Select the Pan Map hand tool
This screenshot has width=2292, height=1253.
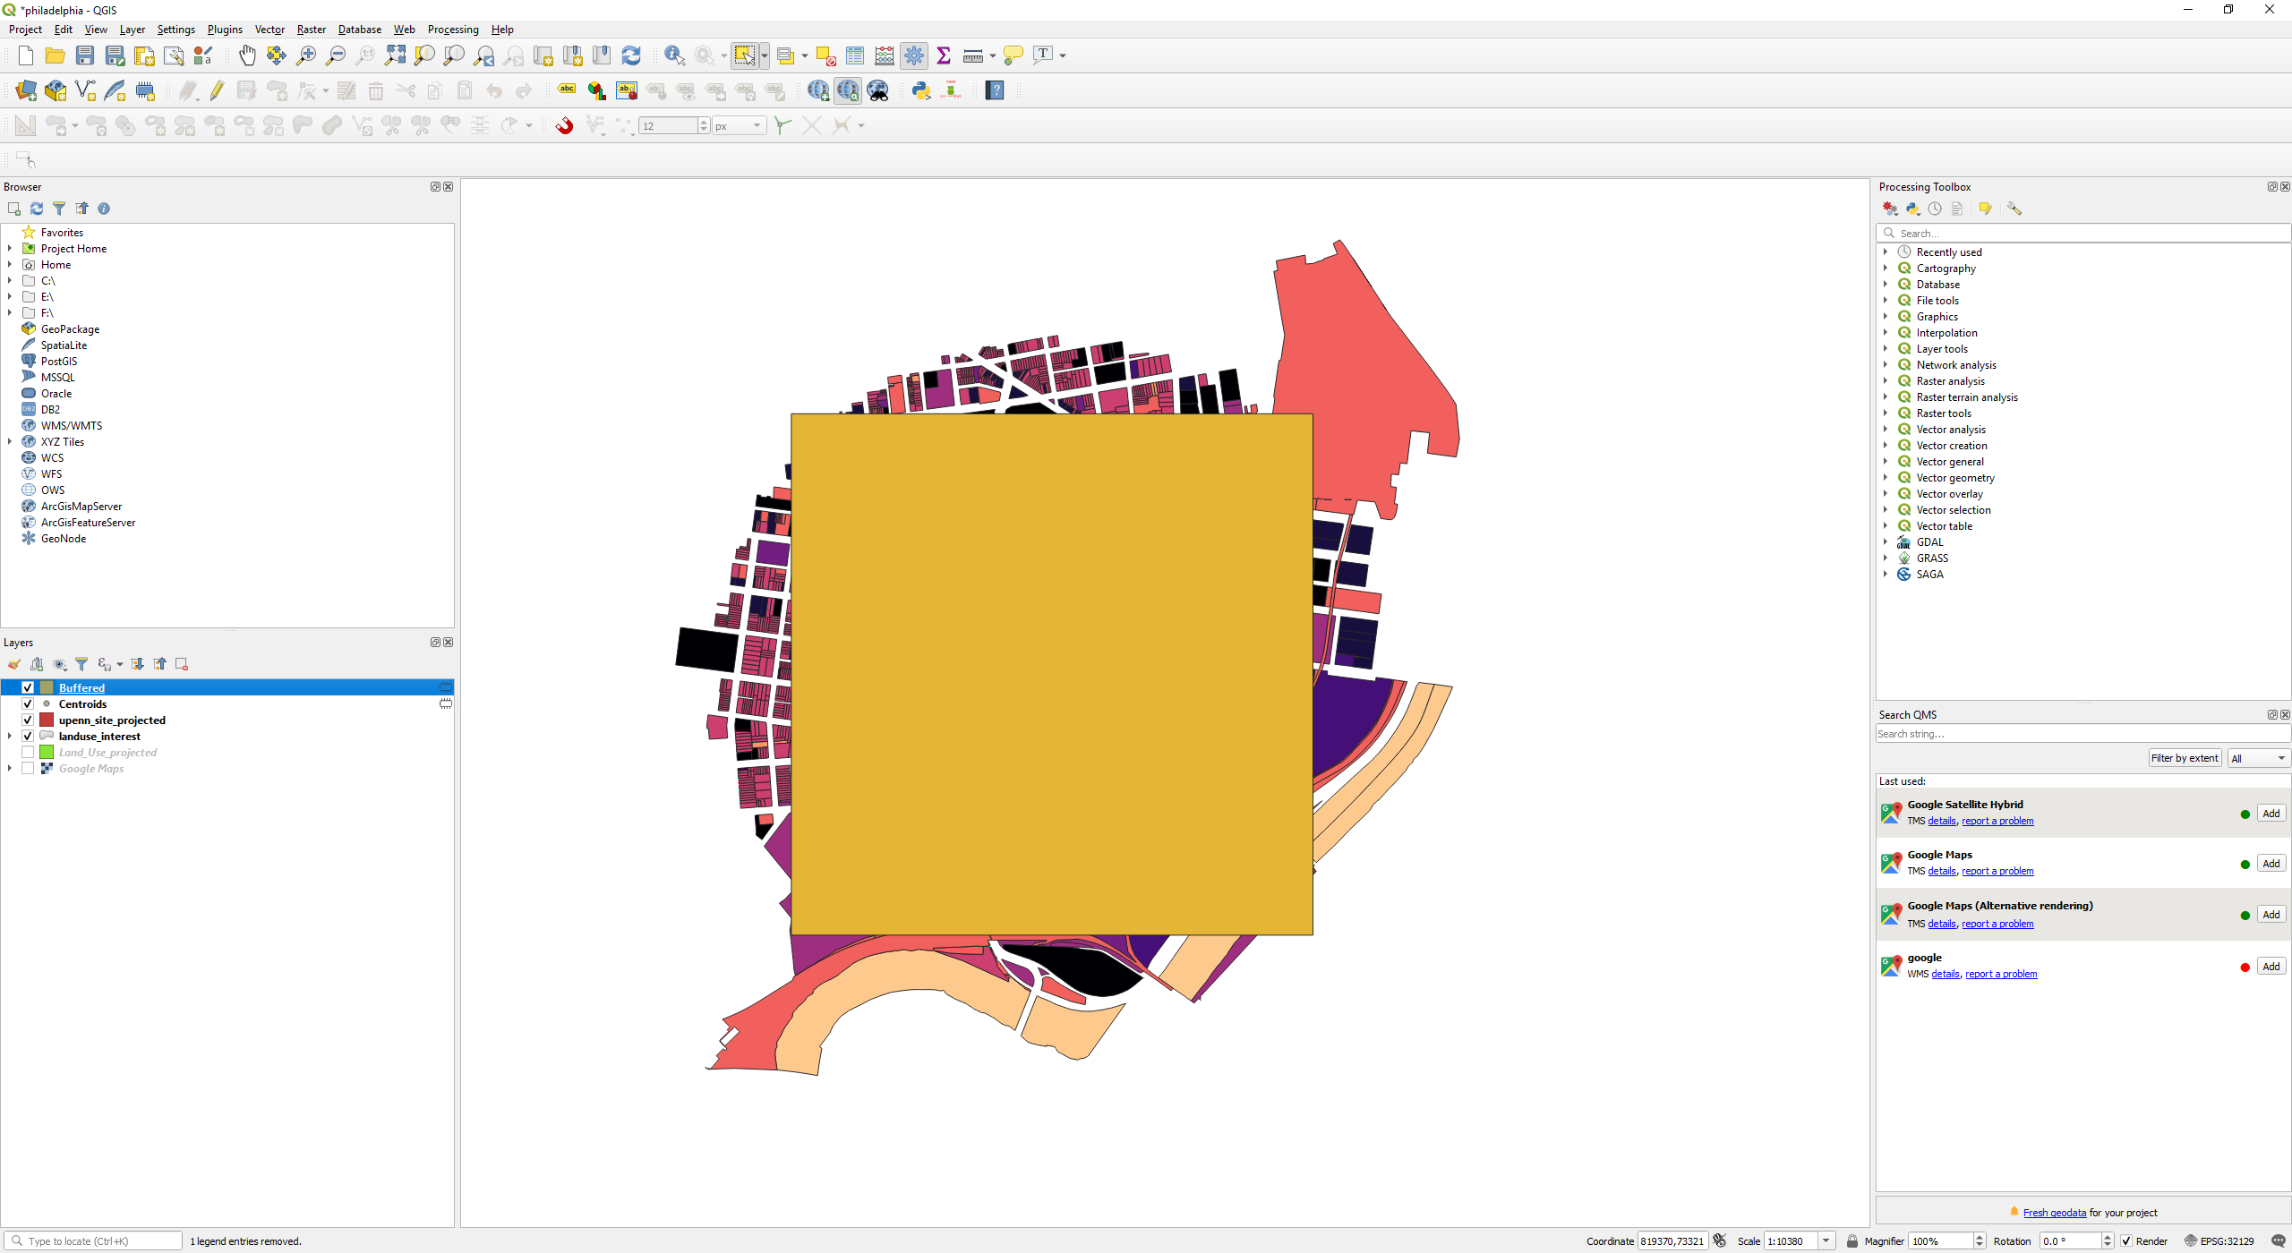247,55
